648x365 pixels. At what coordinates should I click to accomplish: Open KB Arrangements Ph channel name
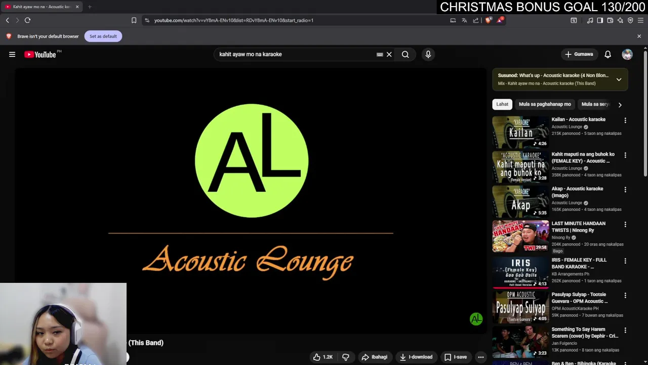point(570,274)
